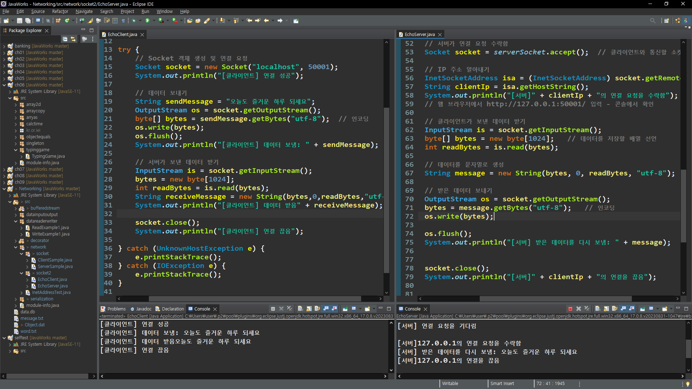Click the green Run button in toolbar

click(147, 21)
